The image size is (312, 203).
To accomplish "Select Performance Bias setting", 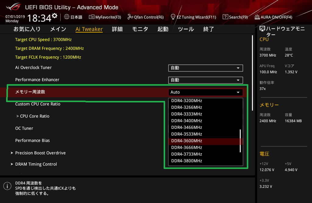I will tap(32, 140).
